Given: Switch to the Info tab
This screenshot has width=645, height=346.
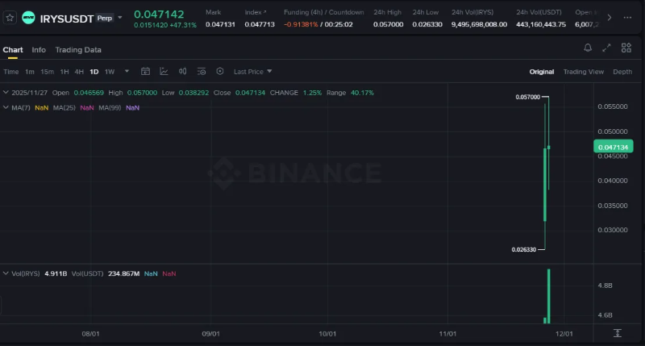Looking at the screenshot, I should pyautogui.click(x=39, y=50).
